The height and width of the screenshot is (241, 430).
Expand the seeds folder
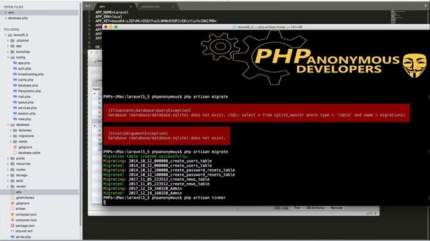(11, 141)
